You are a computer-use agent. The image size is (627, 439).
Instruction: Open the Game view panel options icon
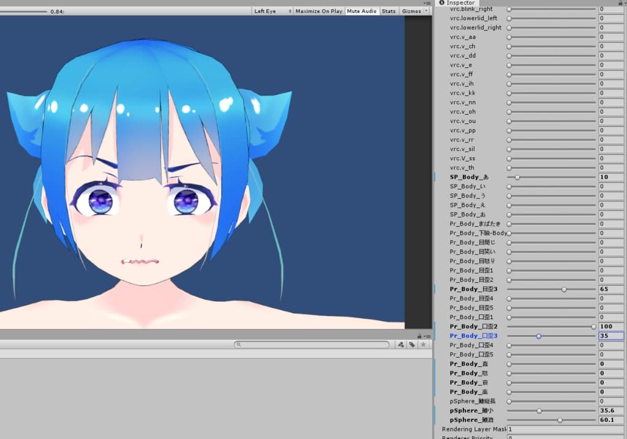[x=427, y=3]
